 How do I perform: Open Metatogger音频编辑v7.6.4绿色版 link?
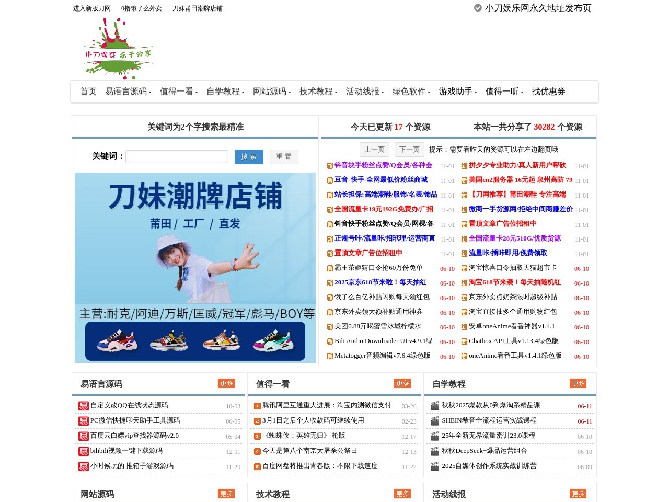pyautogui.click(x=383, y=356)
